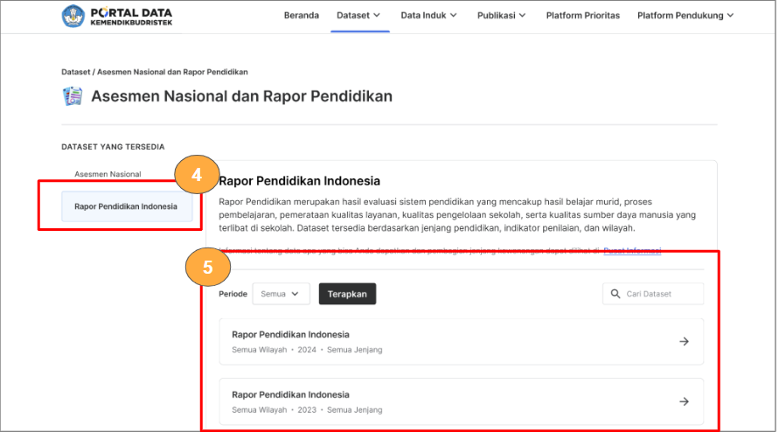The image size is (779, 432).
Task: Click the Asesmen Nasional dan Rapor Pendidikan breadcrumb
Action: click(x=172, y=72)
